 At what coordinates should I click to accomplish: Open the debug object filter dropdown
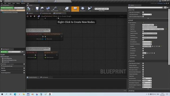(101, 9)
